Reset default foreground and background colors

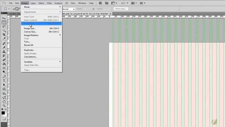click(2, 109)
